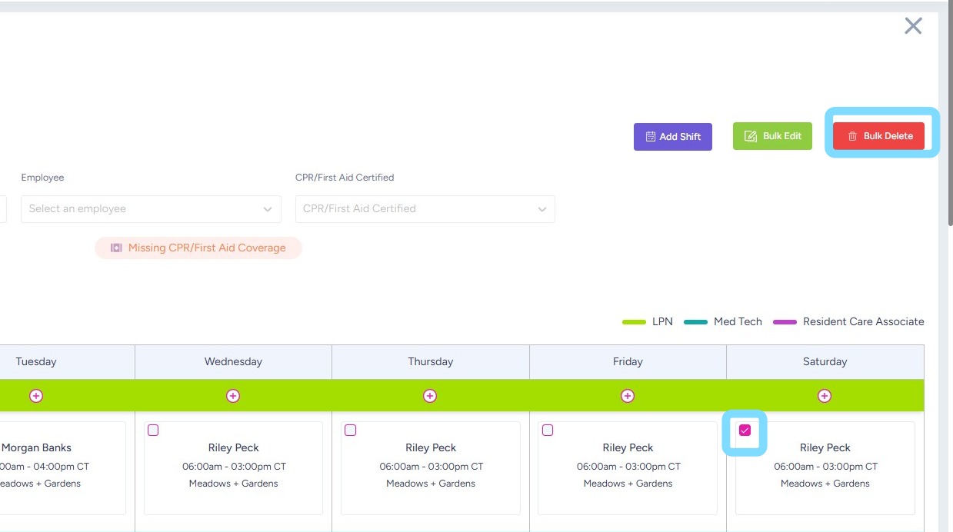Close the schedule dialog with the X
Image resolution: width=953 pixels, height=532 pixels.
[x=913, y=26]
